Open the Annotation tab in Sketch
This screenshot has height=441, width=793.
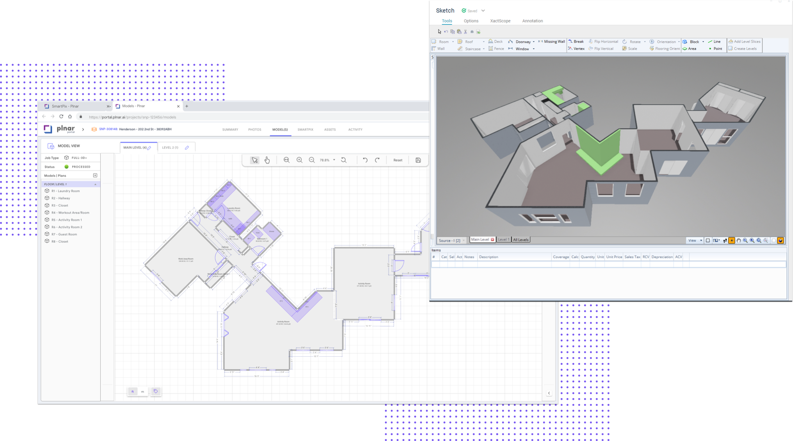click(532, 21)
